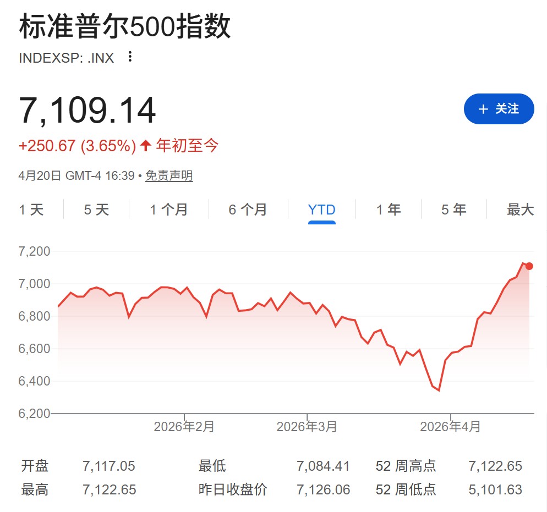The image size is (547, 512).
Task: Click the 2026年2月 axis label
Action: (x=184, y=427)
